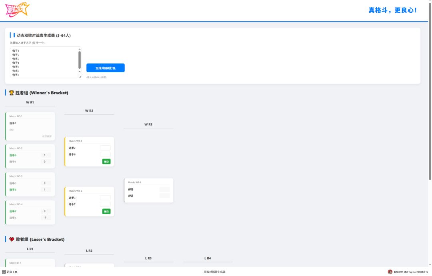The width and height of the screenshot is (432, 276).
Task: Click the textarea resize grip handle
Action: (80, 76)
